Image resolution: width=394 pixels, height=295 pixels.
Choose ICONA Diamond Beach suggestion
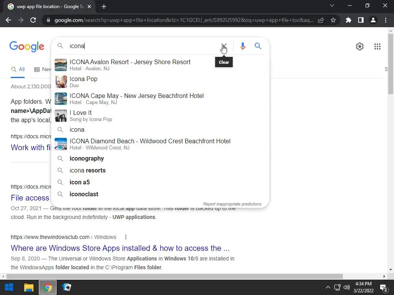click(160, 144)
